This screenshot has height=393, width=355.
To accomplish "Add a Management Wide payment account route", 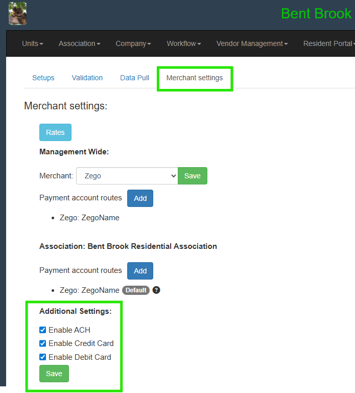I will tap(140, 198).
